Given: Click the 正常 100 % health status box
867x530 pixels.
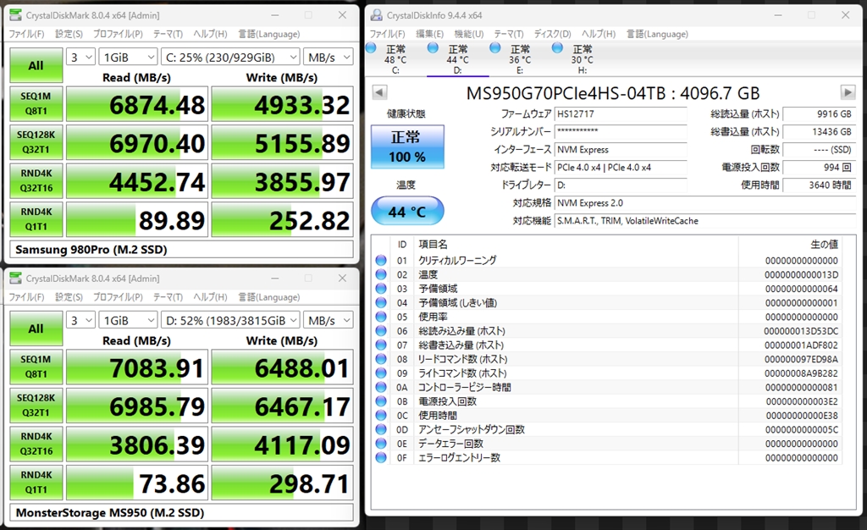Looking at the screenshot, I should coord(407,146).
